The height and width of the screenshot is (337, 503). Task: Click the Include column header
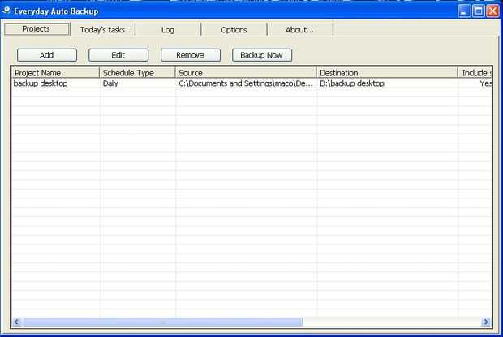coord(475,73)
